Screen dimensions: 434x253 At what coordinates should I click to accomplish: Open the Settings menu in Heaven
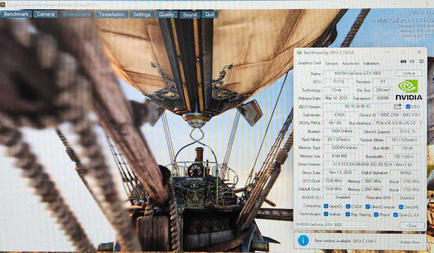coord(142,15)
